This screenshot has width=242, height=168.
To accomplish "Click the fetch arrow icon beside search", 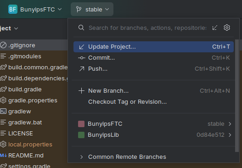I will click(215, 28).
